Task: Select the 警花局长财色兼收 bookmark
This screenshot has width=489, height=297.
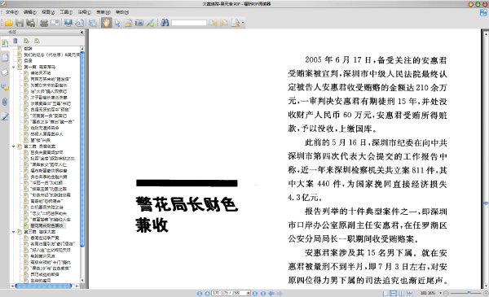Action: [x=46, y=225]
